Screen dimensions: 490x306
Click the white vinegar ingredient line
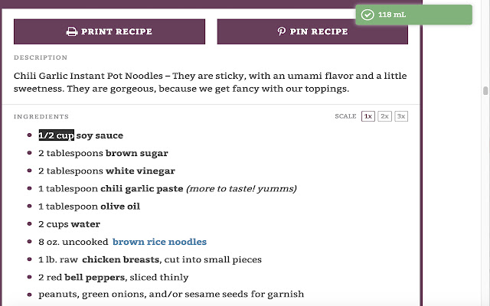pos(106,171)
